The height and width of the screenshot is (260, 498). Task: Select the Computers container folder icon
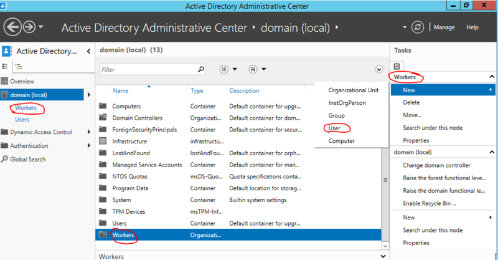click(x=103, y=105)
